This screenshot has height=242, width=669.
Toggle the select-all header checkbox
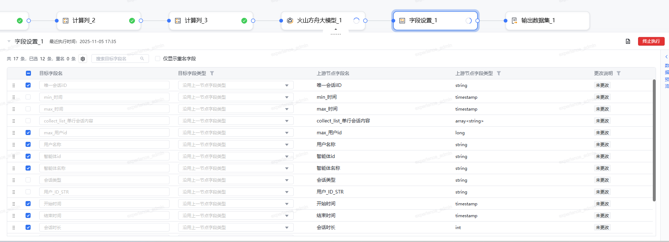click(28, 73)
